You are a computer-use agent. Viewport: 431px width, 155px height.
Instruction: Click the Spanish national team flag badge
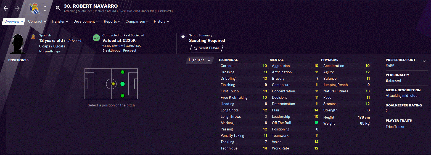tap(33, 37)
